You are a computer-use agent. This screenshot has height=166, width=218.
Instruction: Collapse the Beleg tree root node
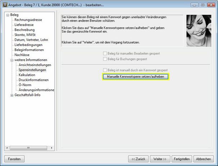(x=8, y=15)
